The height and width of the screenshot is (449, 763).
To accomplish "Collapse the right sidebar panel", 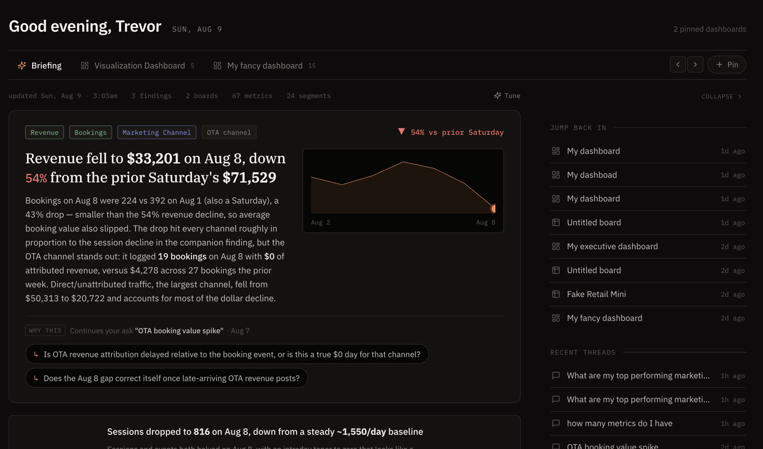I will [x=722, y=97].
